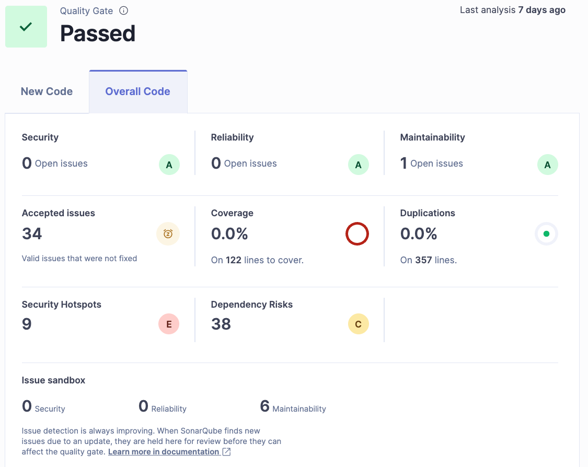Click the red Coverage ring indicator

coord(357,234)
